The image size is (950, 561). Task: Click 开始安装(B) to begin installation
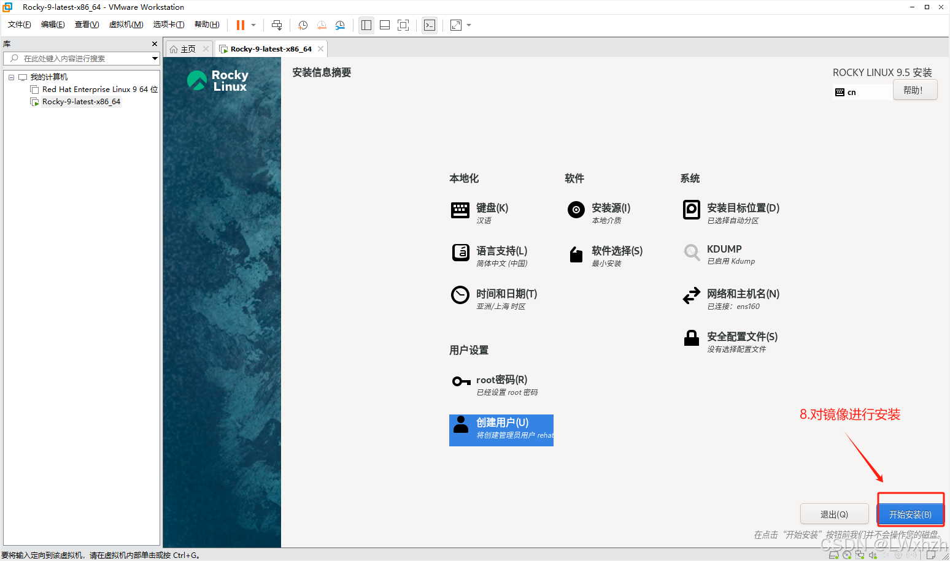coord(910,514)
